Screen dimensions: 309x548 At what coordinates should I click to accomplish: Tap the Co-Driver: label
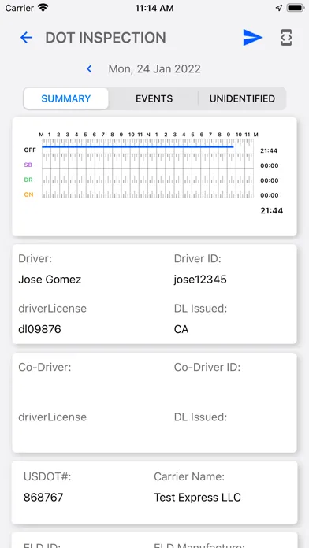coord(44,368)
